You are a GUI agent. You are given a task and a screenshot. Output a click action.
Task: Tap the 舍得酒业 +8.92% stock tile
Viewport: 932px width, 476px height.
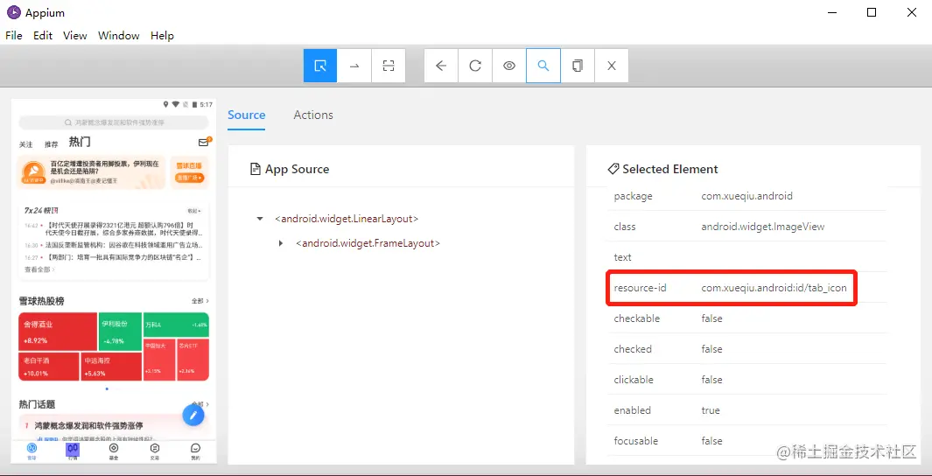(58, 332)
